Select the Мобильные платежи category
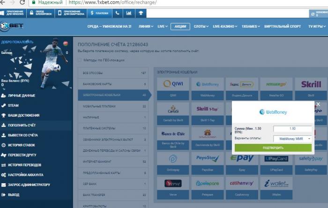Viewport: 328px width, 208px height. [x=113, y=106]
